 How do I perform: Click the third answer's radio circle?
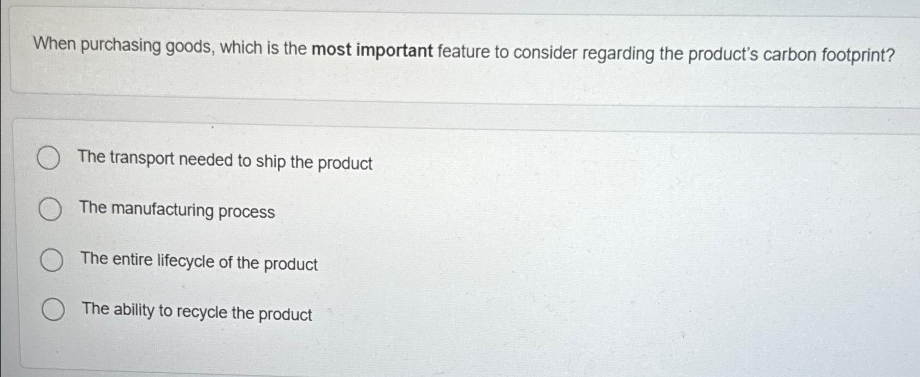(x=51, y=259)
